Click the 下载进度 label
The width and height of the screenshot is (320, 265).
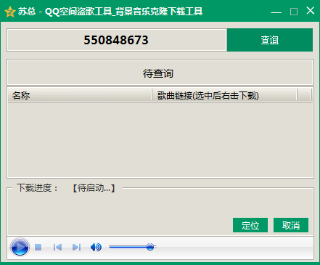coord(38,188)
